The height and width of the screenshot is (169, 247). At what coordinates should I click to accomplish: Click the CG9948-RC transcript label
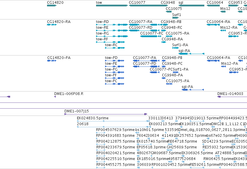pyautogui.click(x=172, y=27)
